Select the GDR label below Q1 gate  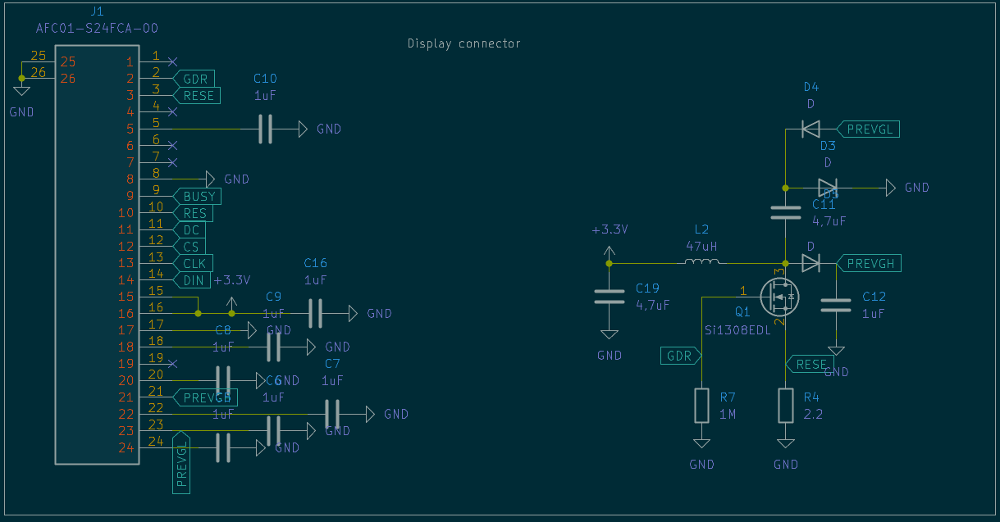pyautogui.click(x=681, y=356)
